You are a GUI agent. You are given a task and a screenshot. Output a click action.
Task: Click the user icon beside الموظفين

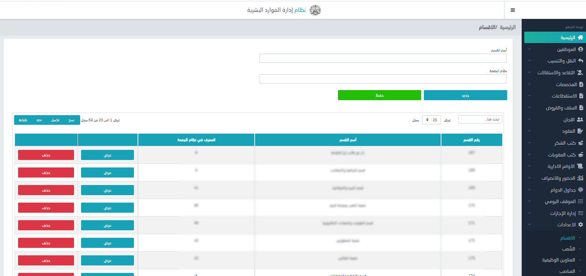(x=580, y=49)
